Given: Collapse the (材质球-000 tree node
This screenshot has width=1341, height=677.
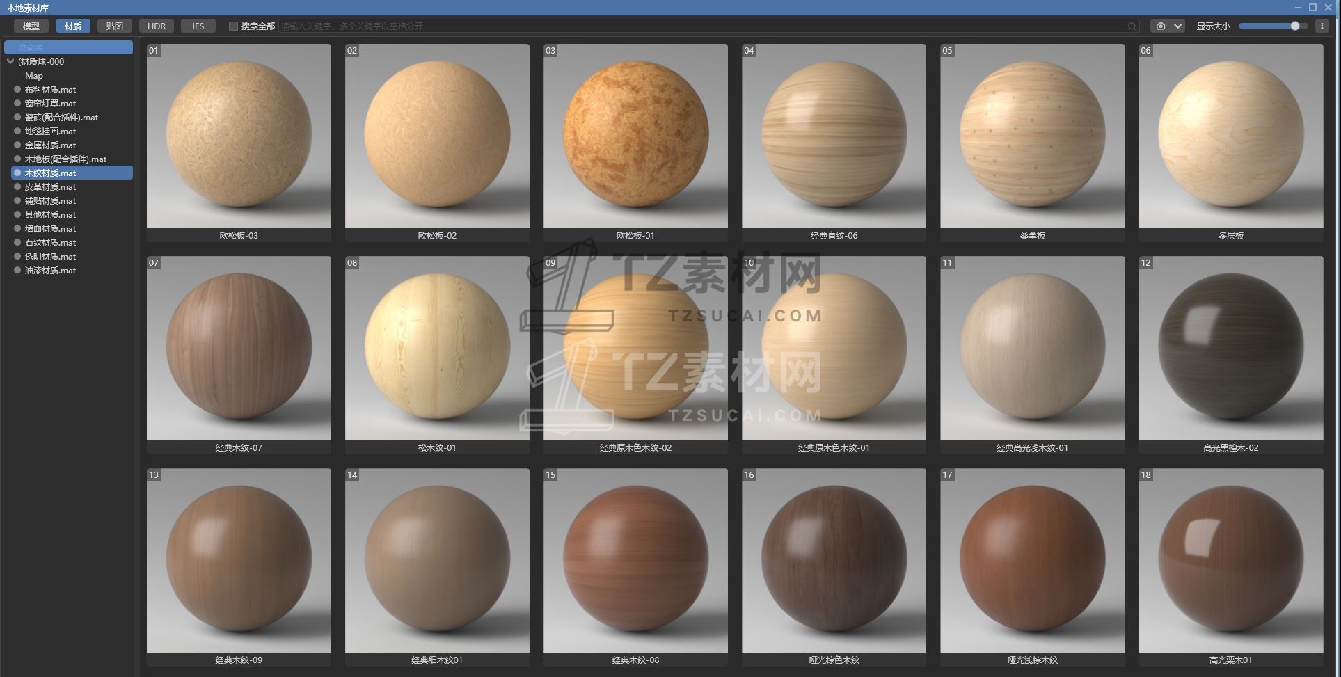Looking at the screenshot, I should pos(10,61).
